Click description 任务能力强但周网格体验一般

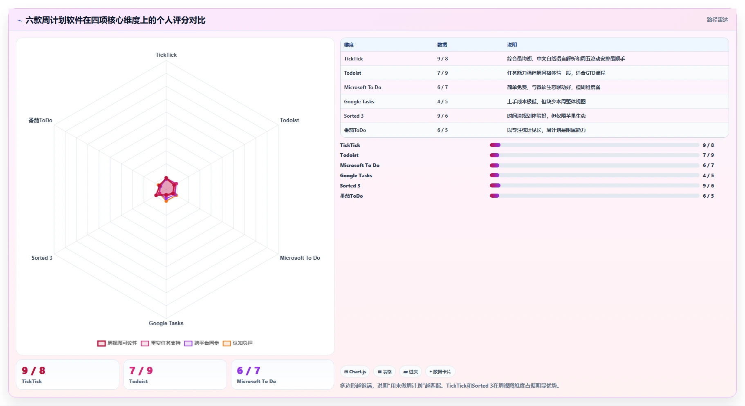pyautogui.click(x=556, y=73)
